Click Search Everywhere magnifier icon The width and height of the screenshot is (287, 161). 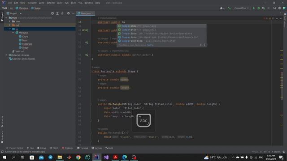[274, 8]
